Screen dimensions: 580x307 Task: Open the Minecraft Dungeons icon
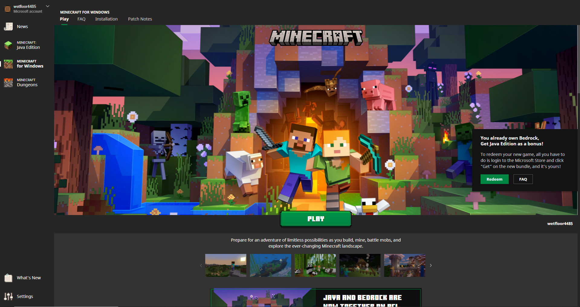pyautogui.click(x=8, y=83)
